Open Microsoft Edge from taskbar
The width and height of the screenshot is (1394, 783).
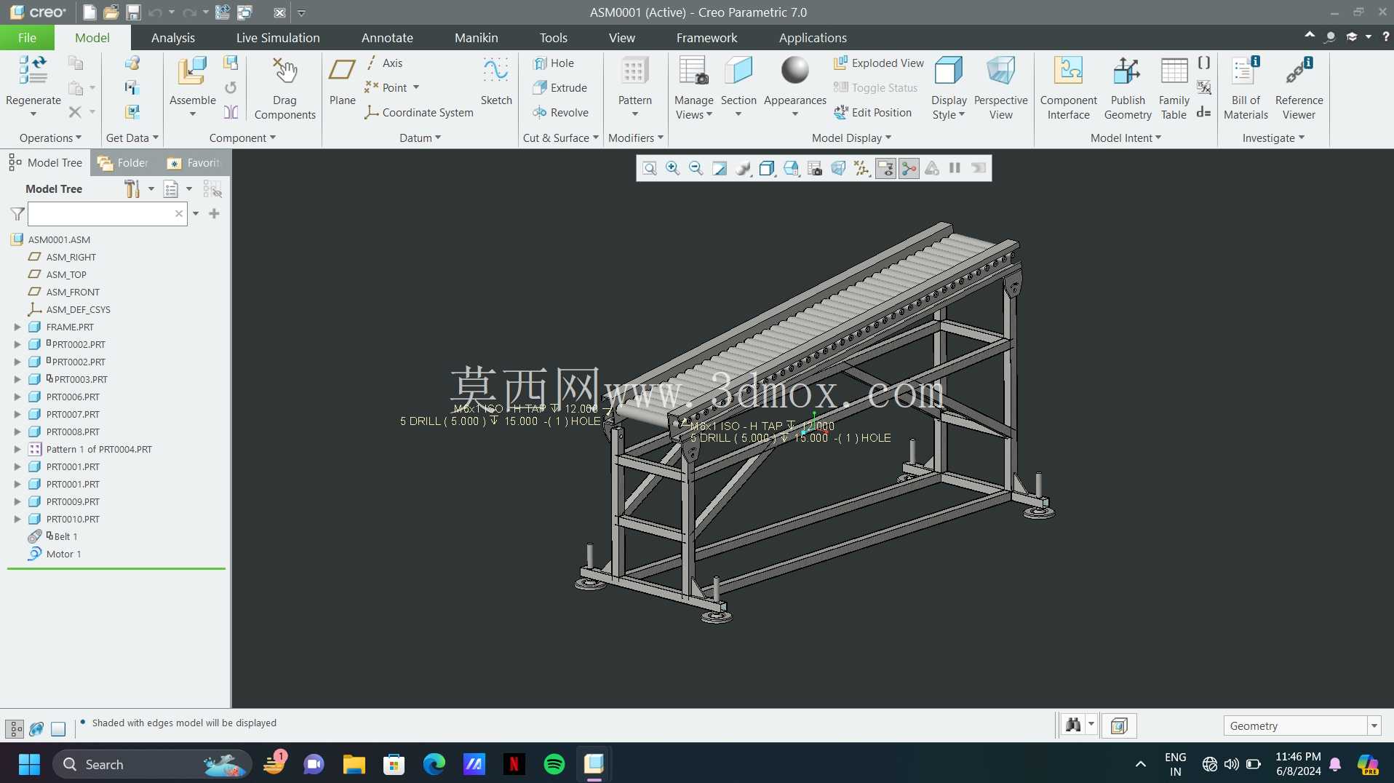[434, 764]
